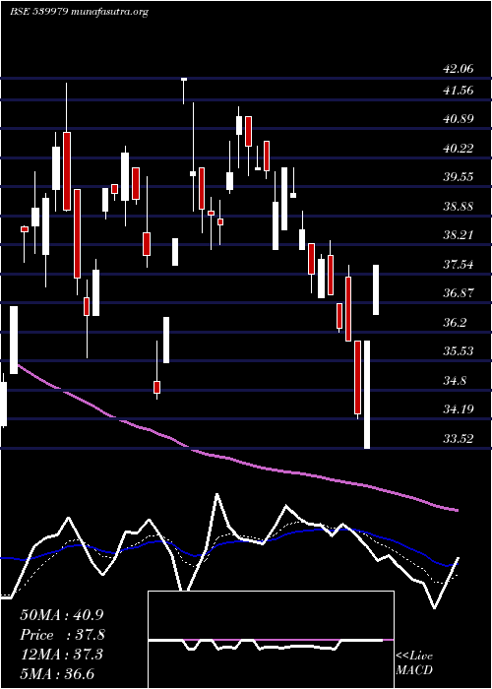Click the 50MA : 40.9 value
This screenshot has width=492, height=689.
tap(62, 614)
